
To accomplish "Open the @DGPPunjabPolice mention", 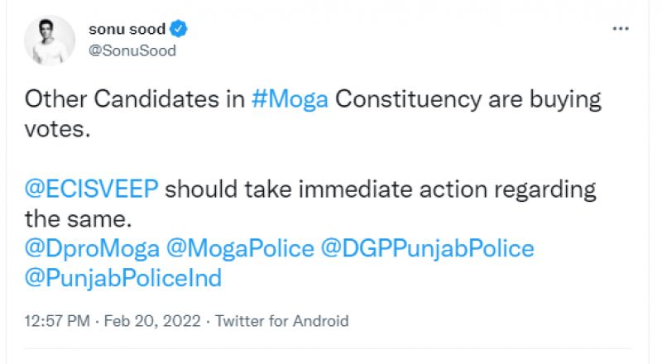I will [x=427, y=248].
